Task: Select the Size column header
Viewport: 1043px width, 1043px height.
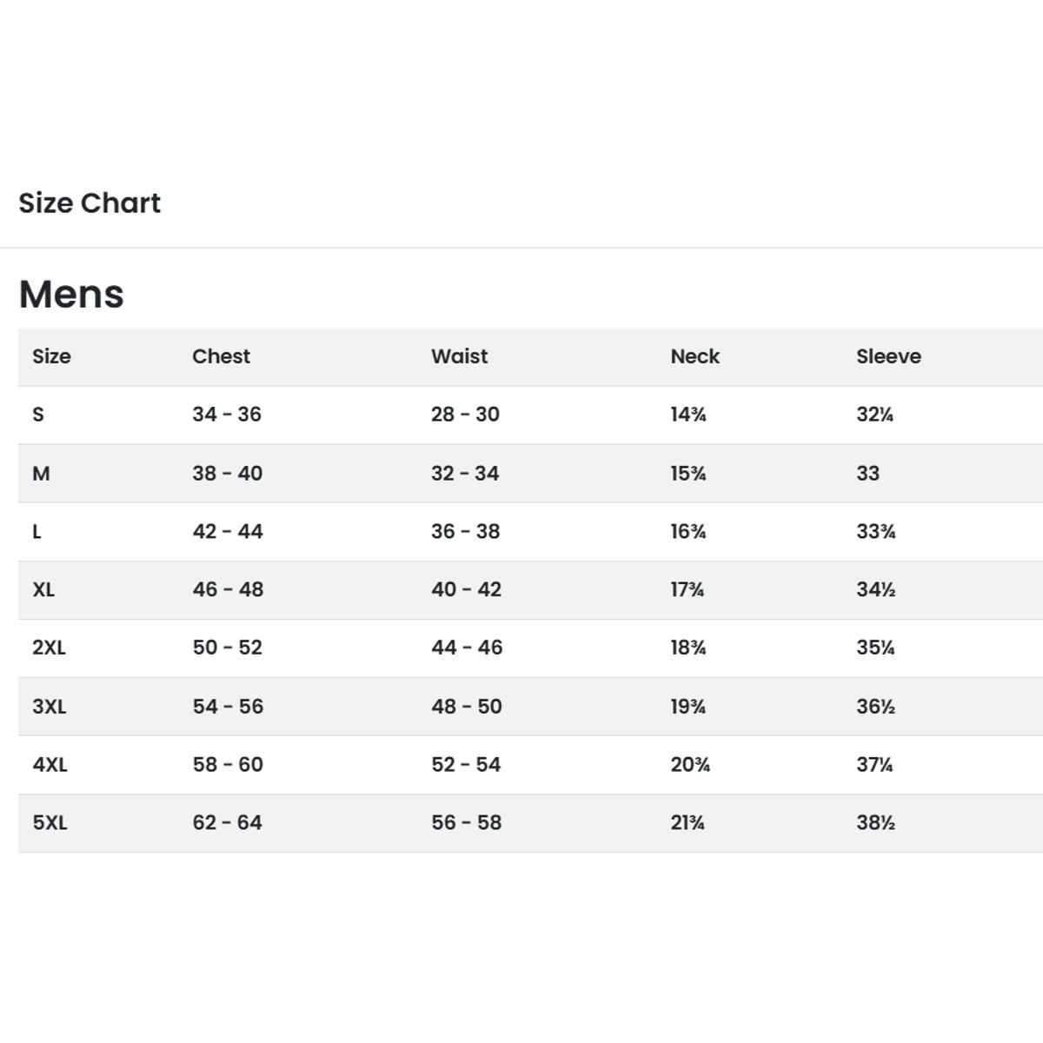Action: [x=51, y=356]
